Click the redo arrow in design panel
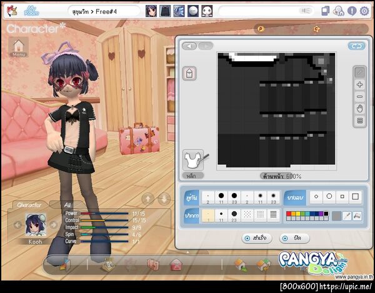 206,46
